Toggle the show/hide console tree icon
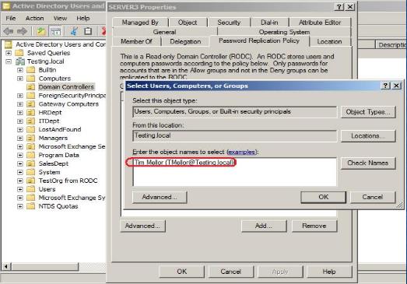This screenshot has width=407, height=284. point(55,31)
